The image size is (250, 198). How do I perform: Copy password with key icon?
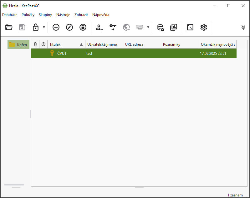click(113, 27)
